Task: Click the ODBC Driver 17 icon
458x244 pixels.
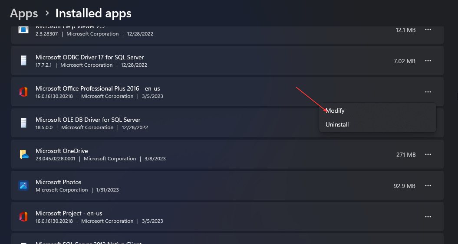Action: [x=23, y=61]
